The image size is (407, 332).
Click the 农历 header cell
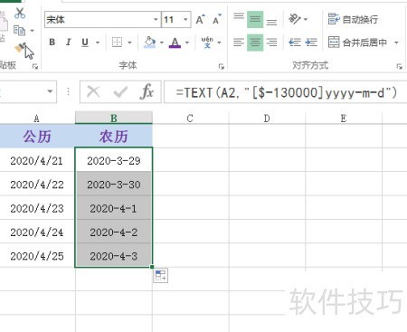coord(114,137)
